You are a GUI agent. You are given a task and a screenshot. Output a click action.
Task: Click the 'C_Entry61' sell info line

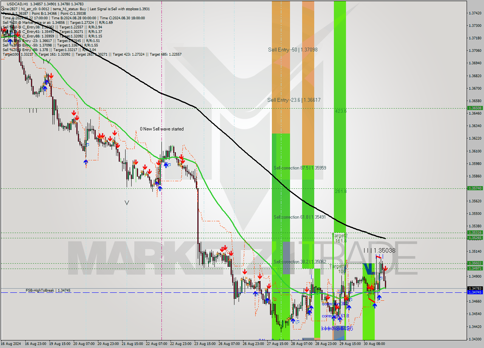point(52,31)
